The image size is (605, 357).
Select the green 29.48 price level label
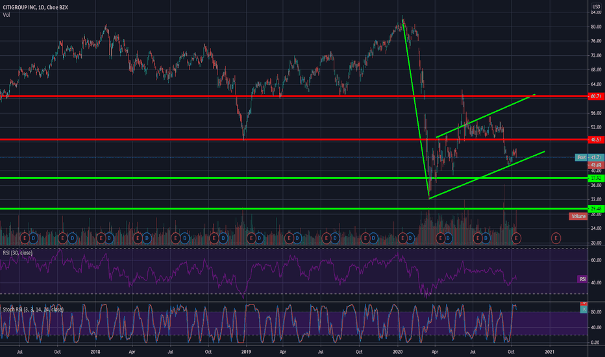(x=596, y=208)
